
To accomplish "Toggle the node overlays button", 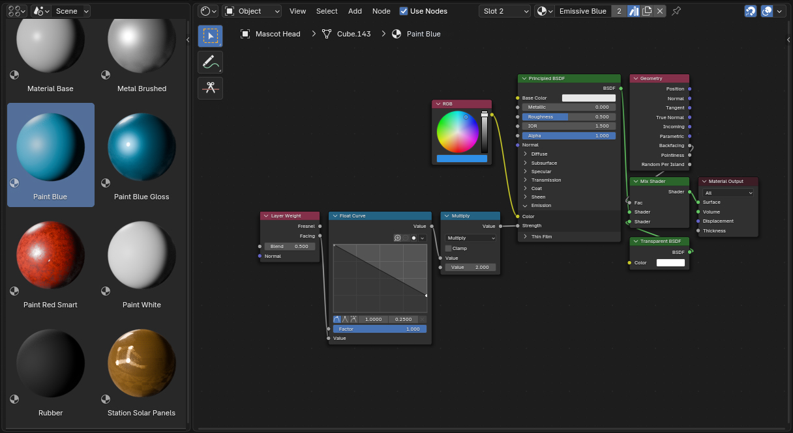I will [x=767, y=11].
